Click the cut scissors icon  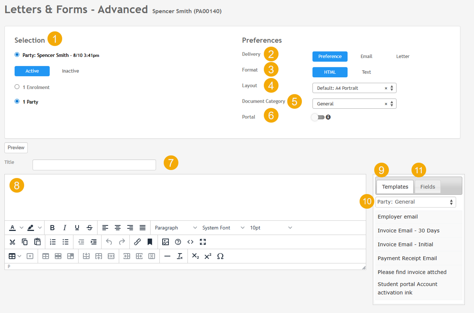coord(12,242)
